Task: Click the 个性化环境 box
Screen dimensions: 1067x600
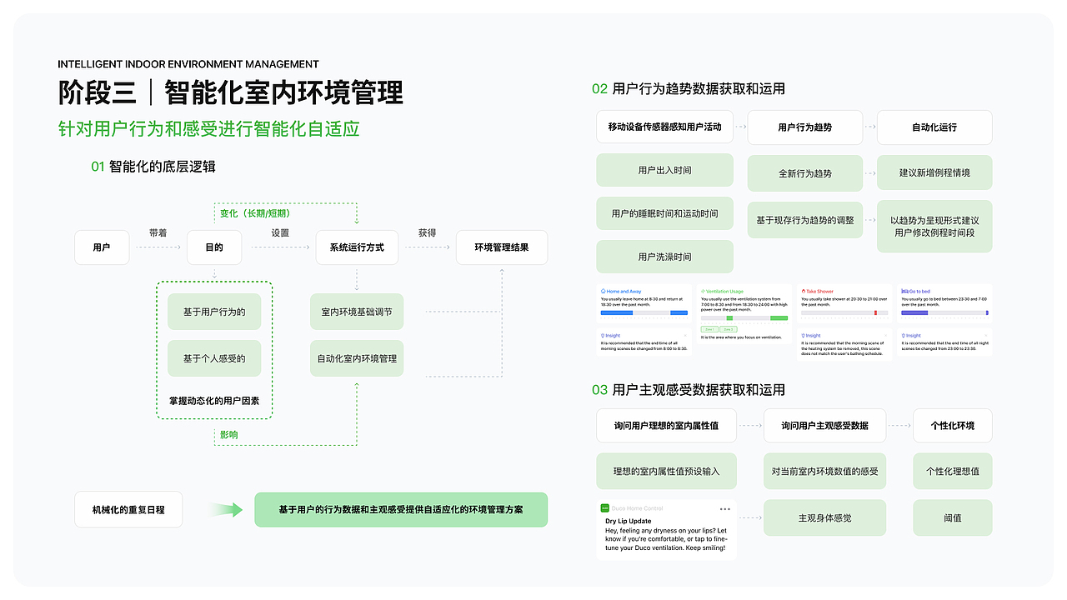Action: 952,425
